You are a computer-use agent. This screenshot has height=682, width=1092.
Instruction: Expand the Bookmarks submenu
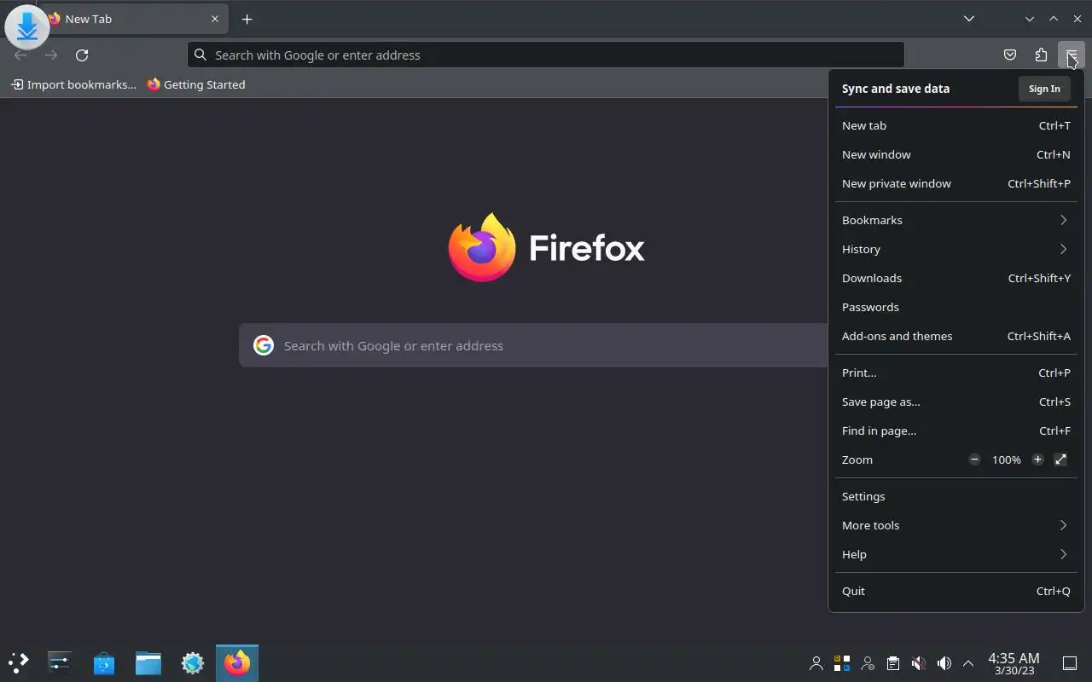coord(955,220)
